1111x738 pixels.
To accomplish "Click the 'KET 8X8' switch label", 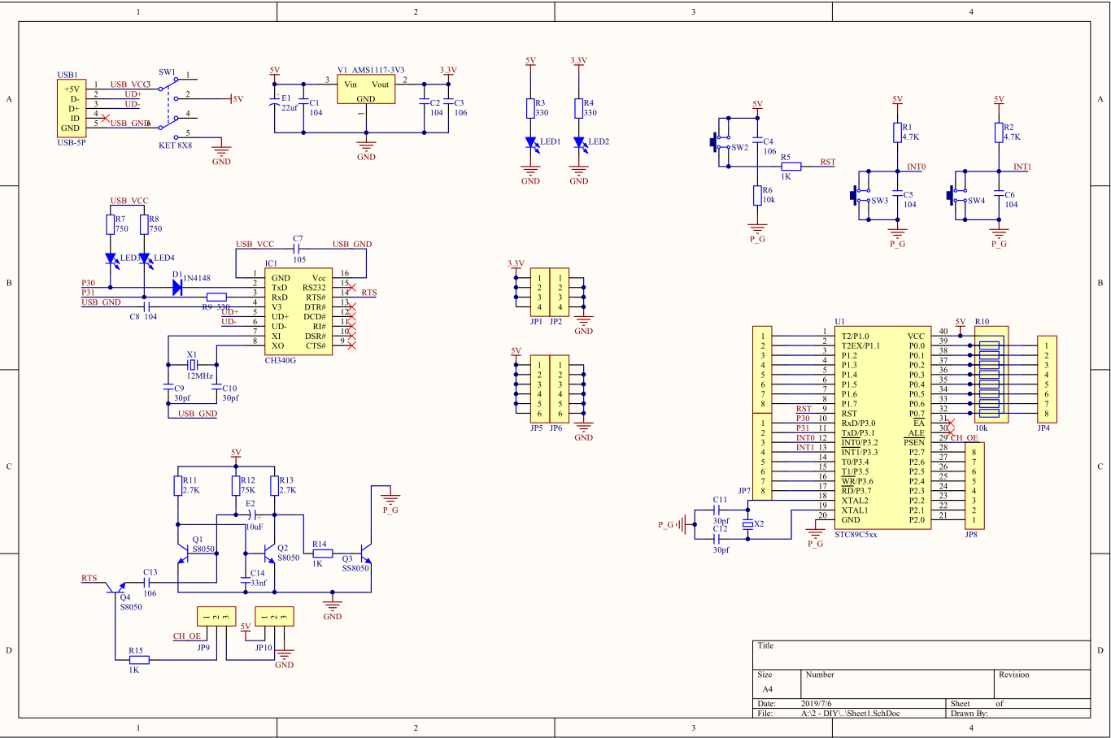I will tap(176, 145).
